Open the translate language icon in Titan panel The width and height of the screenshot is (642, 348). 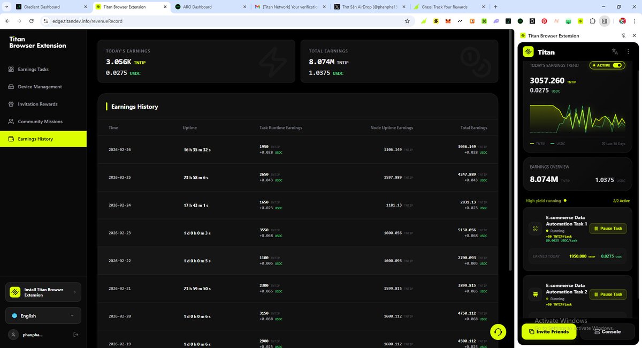pos(615,52)
